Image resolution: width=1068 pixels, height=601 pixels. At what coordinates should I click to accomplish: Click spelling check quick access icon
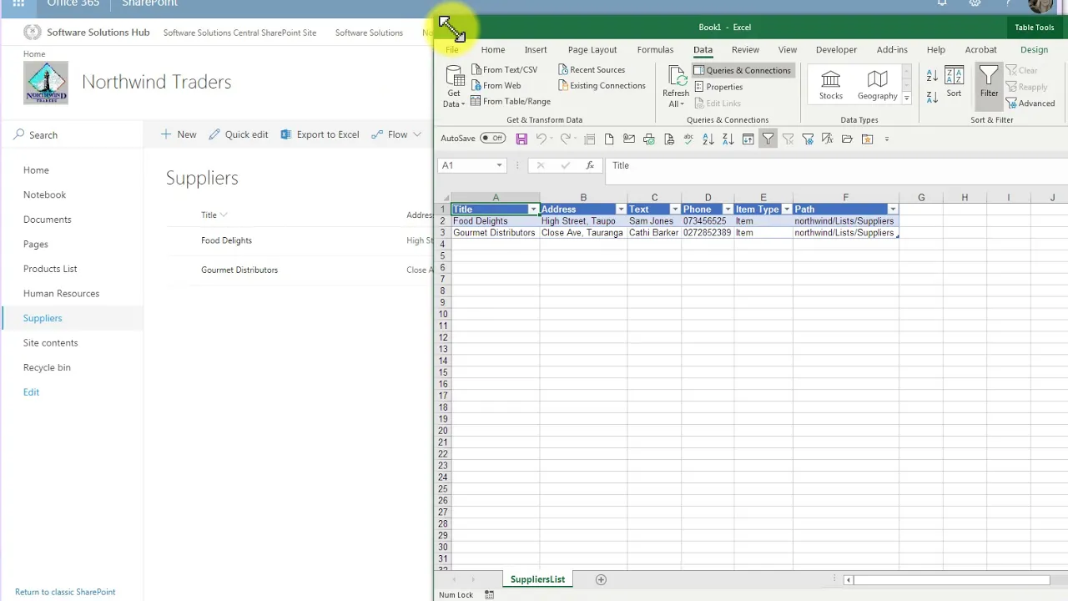pos(688,139)
